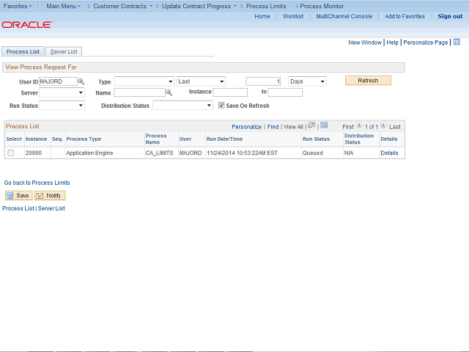Click the Refresh button

368,81
